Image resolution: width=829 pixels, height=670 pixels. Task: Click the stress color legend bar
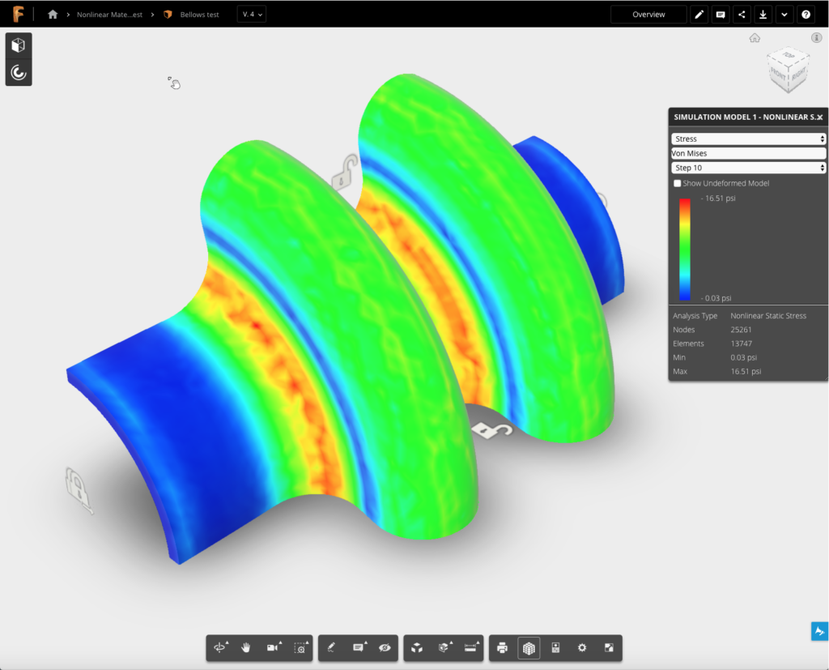(x=685, y=249)
